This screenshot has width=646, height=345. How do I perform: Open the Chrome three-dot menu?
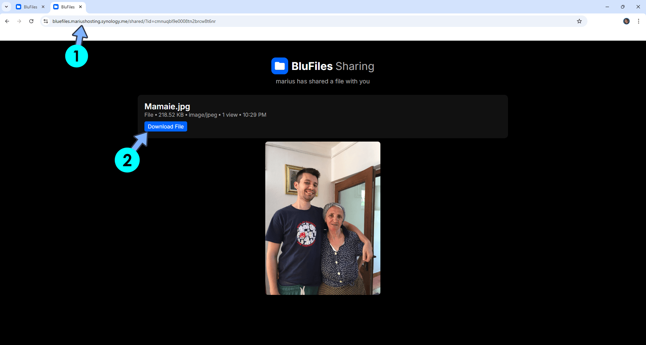tap(638, 21)
